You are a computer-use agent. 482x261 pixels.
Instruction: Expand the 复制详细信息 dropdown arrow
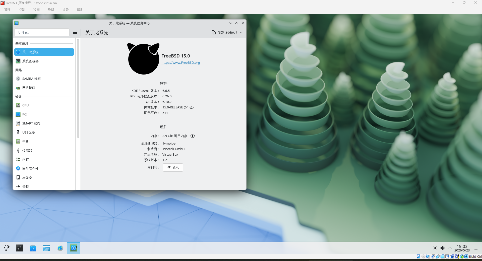(x=241, y=32)
